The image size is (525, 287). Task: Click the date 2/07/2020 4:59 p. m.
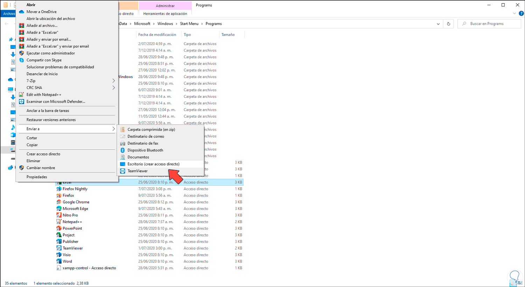155,44
